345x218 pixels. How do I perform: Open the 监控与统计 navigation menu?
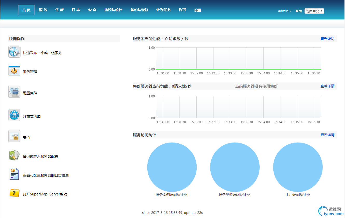[x=113, y=10]
